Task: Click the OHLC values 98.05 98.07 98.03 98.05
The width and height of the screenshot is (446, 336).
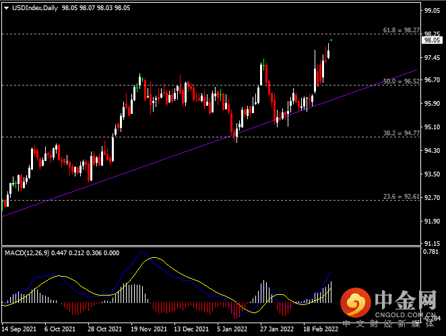Action: 96,8
